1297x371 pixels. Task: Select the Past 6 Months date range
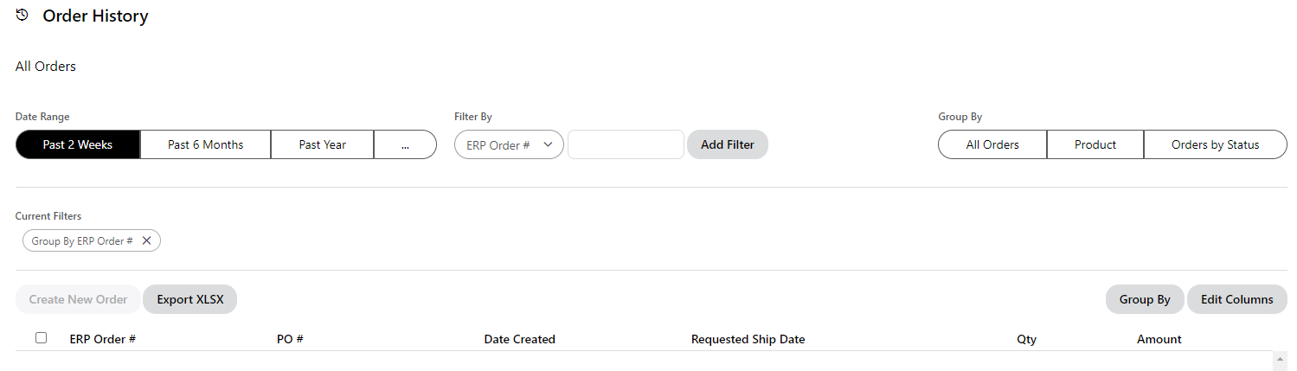pyautogui.click(x=205, y=145)
